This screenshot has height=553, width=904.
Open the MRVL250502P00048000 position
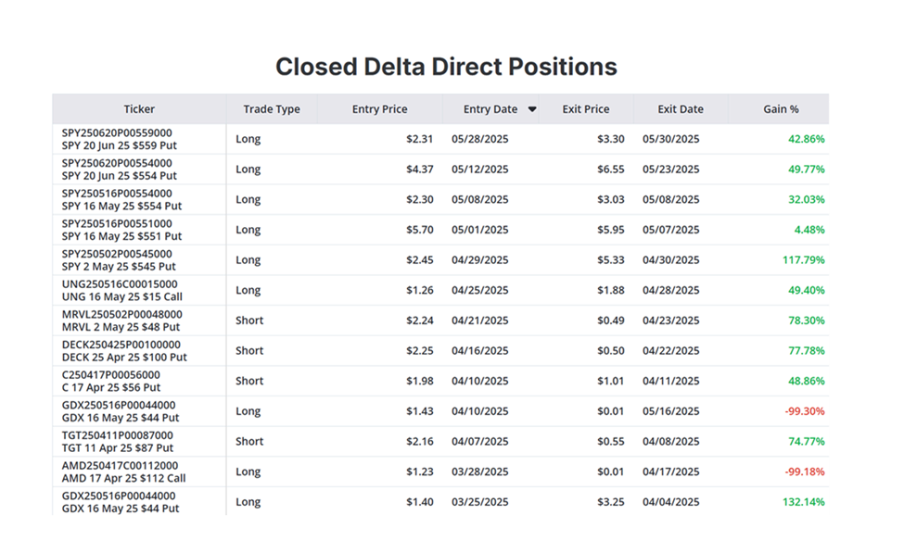coord(121,314)
